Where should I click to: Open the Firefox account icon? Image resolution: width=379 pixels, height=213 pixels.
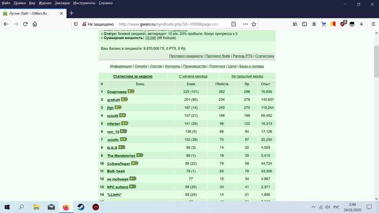pyautogui.click(x=314, y=24)
